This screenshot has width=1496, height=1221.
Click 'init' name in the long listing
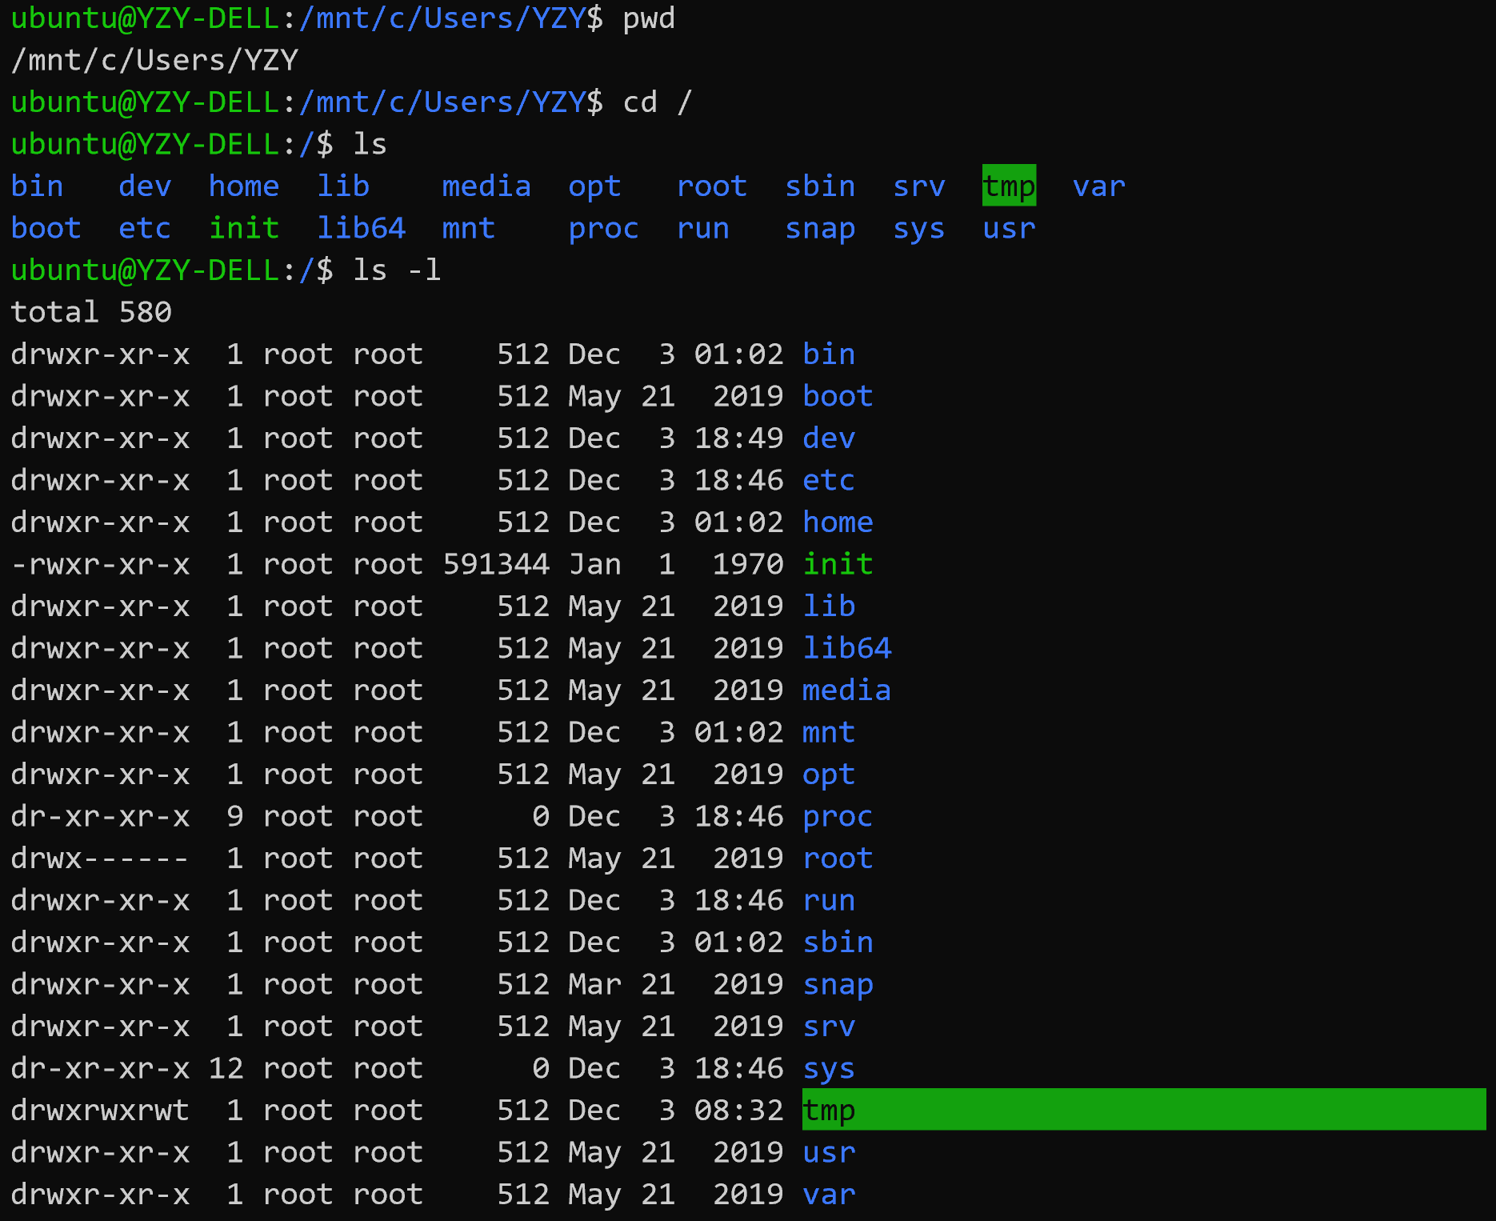point(838,565)
